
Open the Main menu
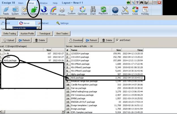coord(21,3)
